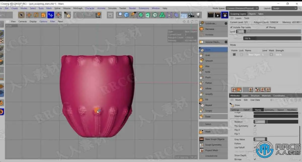Select the Amplify sculpt brush
This screenshot has height=162, width=302.
(213, 94)
